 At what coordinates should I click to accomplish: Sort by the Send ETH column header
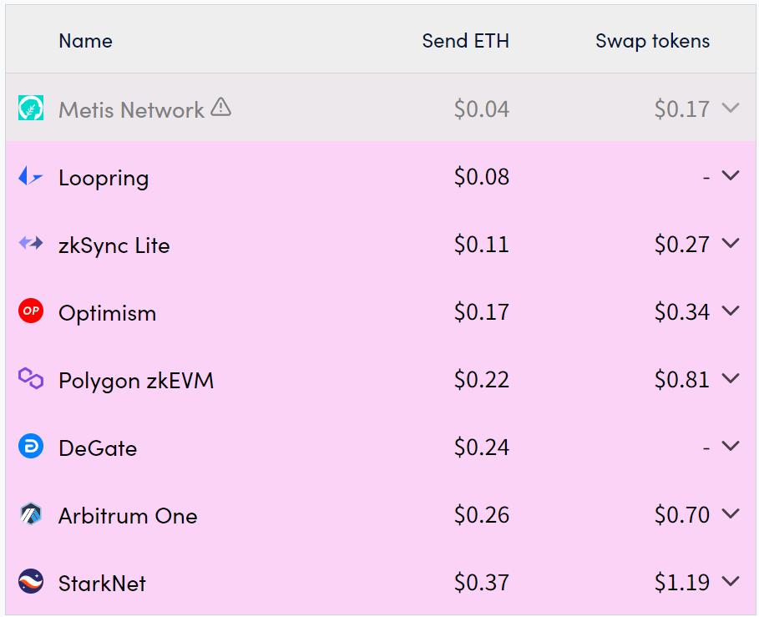pos(465,40)
